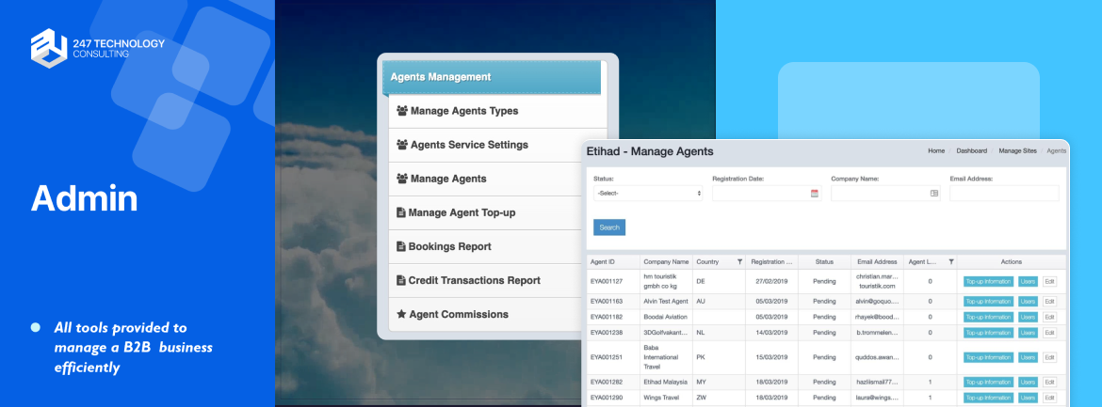Click the Company Name column header
This screenshot has height=407, width=1102.
[666, 261]
